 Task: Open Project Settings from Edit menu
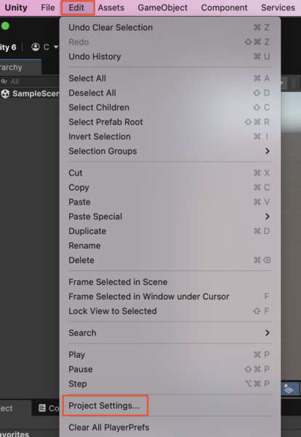pyautogui.click(x=104, y=406)
